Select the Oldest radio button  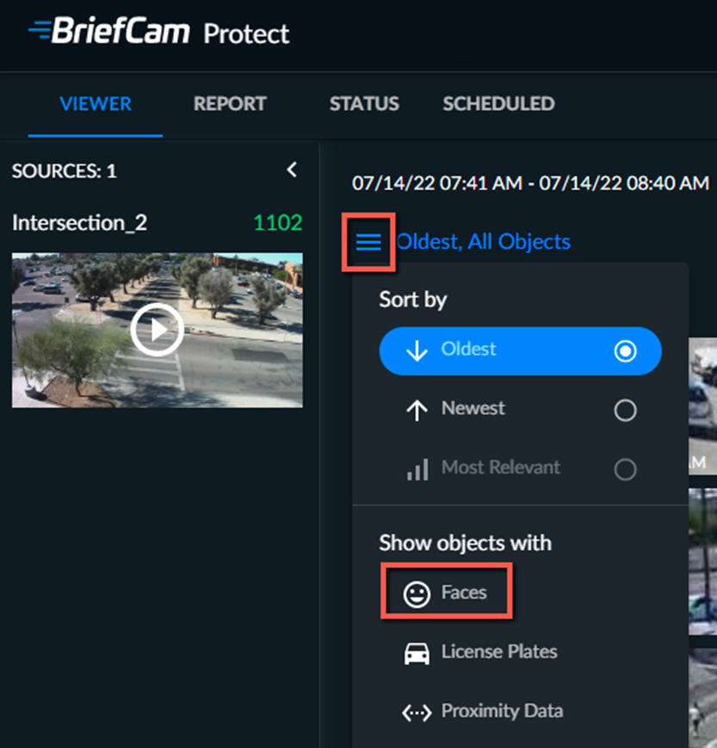coord(625,351)
